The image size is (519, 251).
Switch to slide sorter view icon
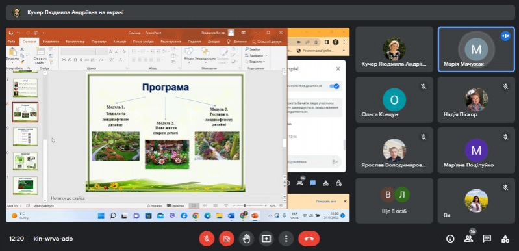[205, 205]
